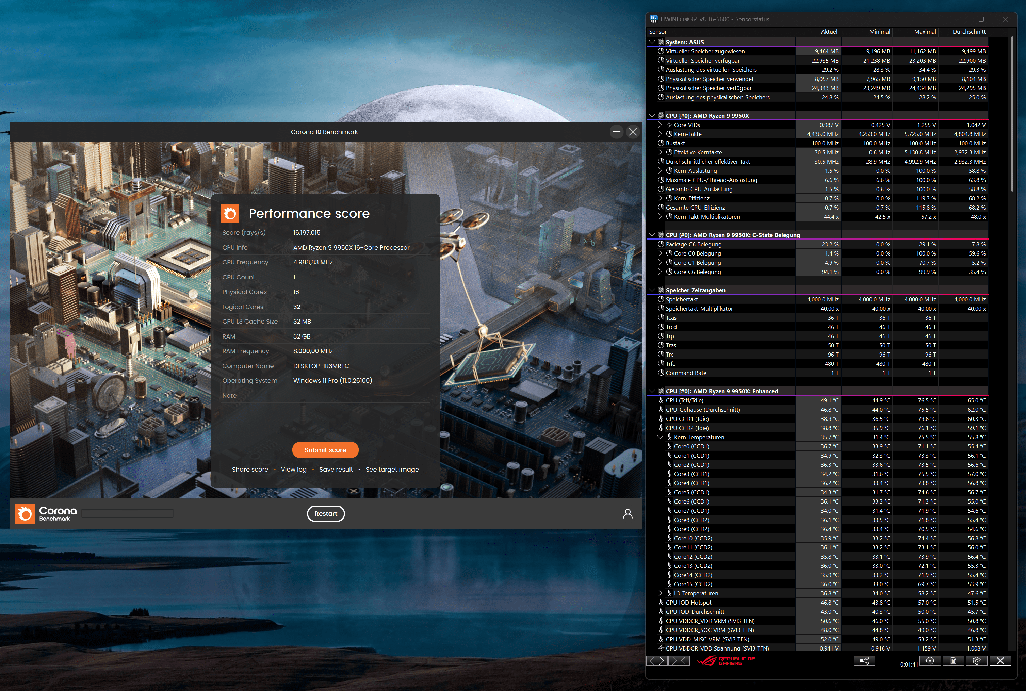Open HWiNFO network share button

click(864, 661)
